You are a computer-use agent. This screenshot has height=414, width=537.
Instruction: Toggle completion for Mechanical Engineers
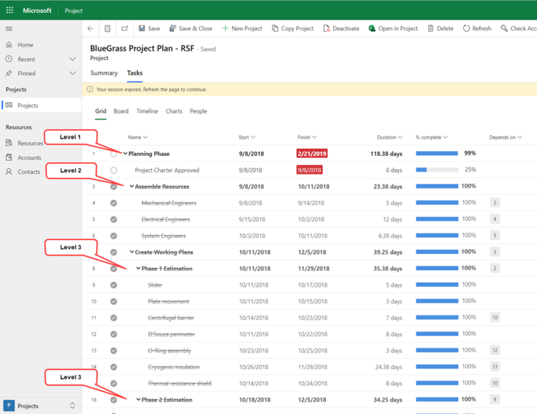point(114,203)
